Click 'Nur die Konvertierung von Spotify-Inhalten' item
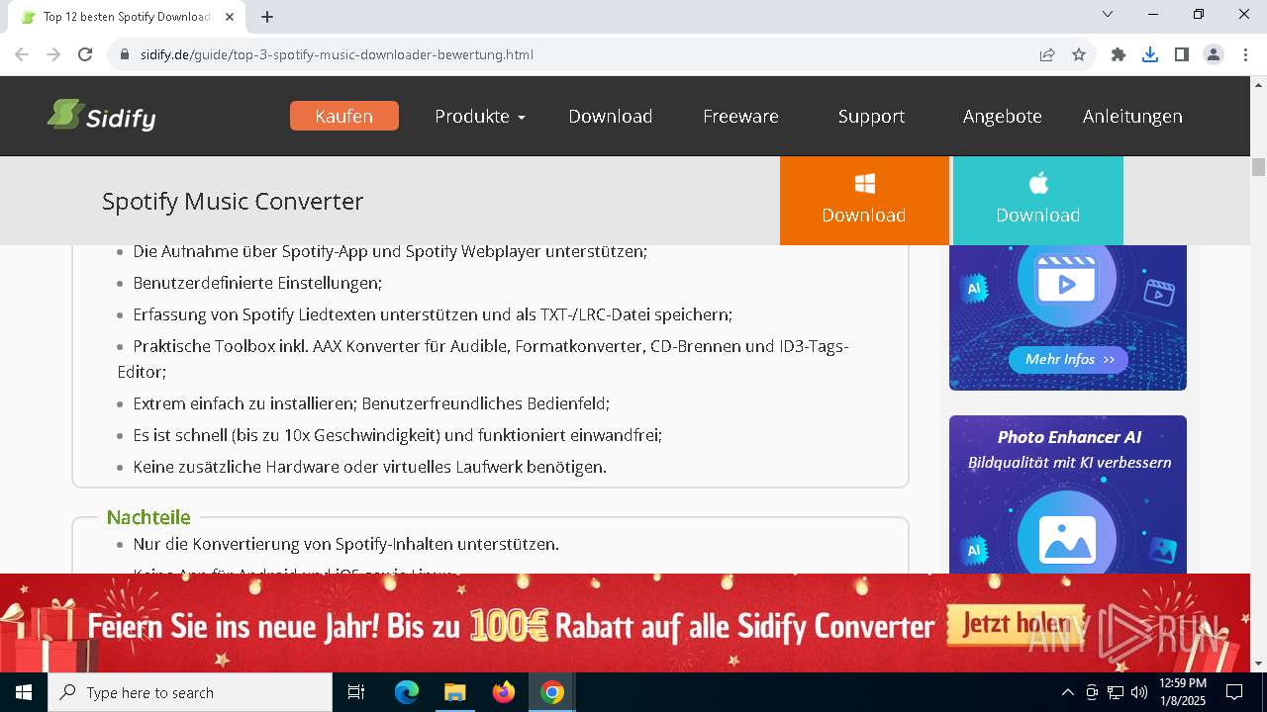Screen dimensions: 1267x712 (x=346, y=544)
